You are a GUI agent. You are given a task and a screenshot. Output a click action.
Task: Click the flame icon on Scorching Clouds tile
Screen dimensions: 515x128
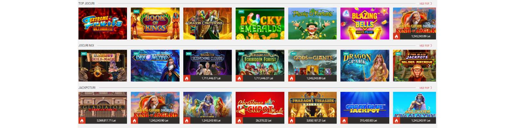pos(187,78)
